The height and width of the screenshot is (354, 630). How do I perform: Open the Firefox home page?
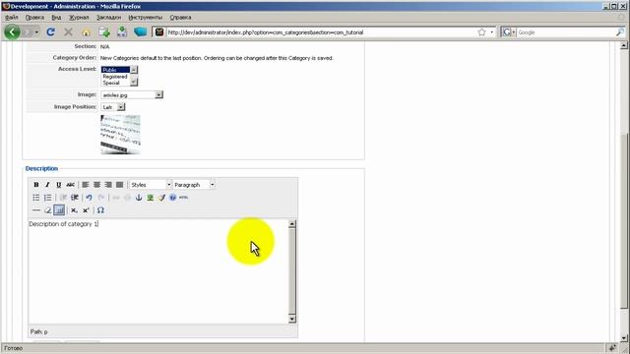click(x=86, y=32)
